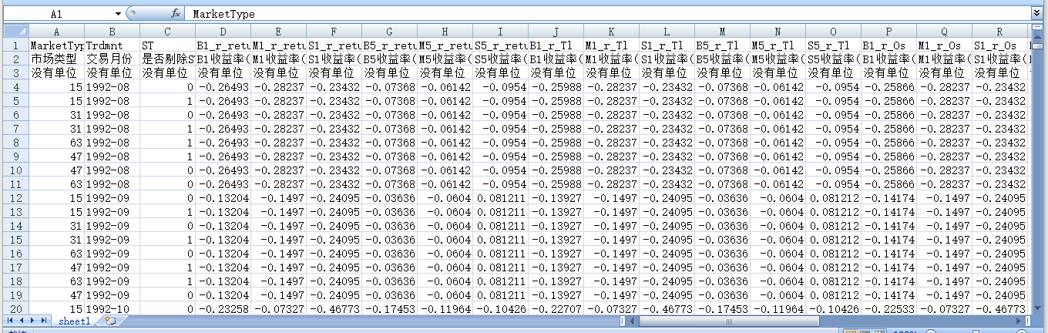Go to the previous sheet tab arrow
1048x333 pixels.
pos(22,319)
